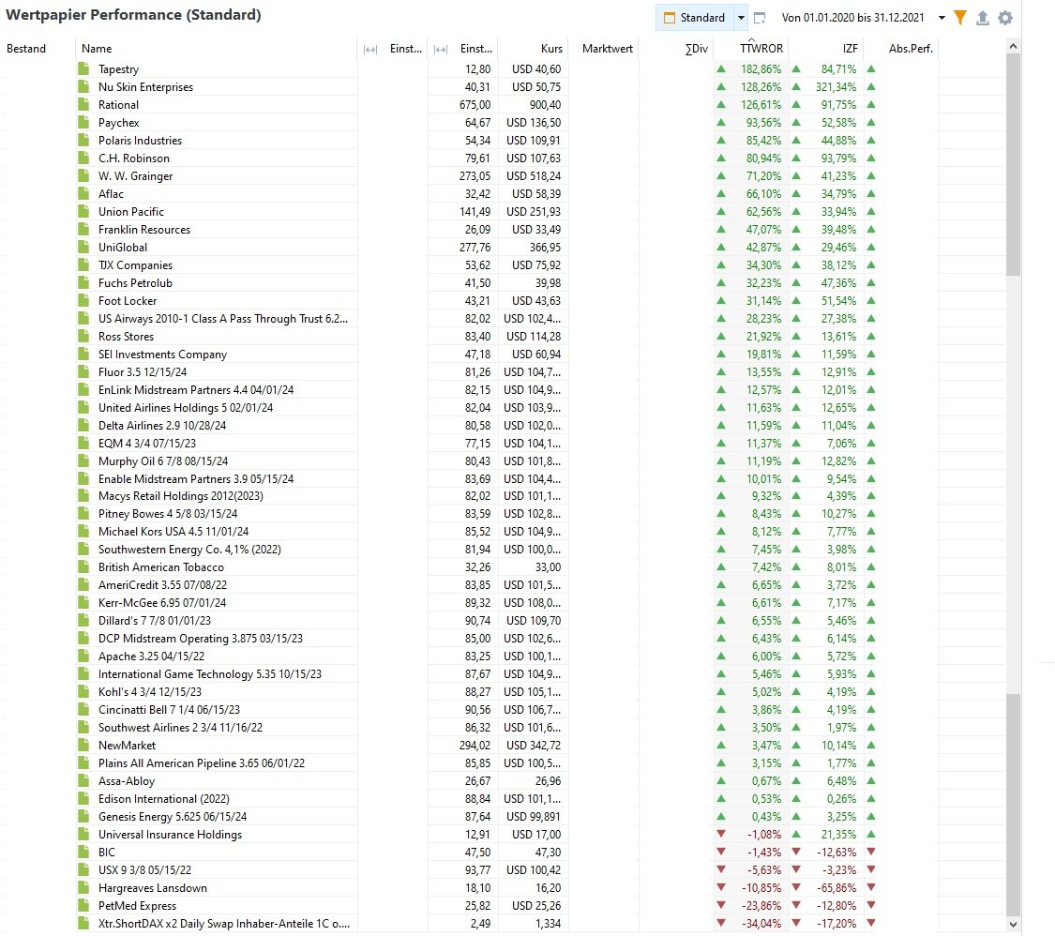
Task: Click the security icon beside Foot Locker
Action: (x=83, y=300)
